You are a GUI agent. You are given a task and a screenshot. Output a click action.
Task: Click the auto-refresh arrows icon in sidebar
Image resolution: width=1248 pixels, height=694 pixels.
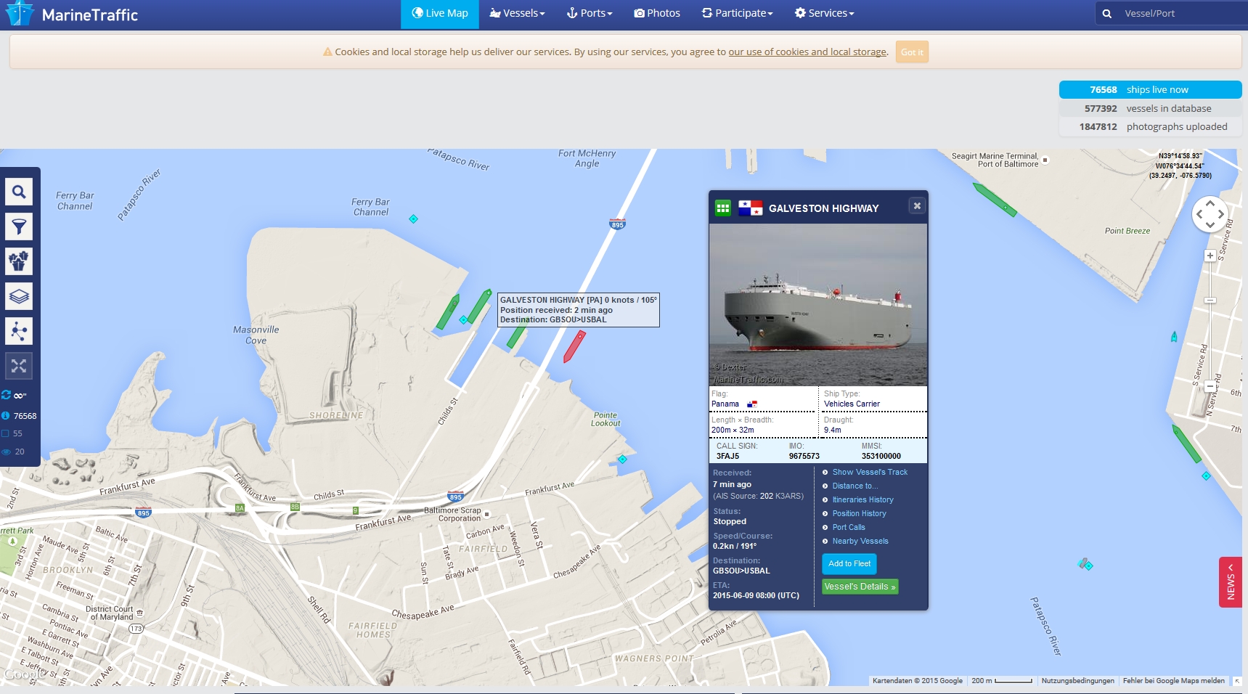[x=7, y=395]
